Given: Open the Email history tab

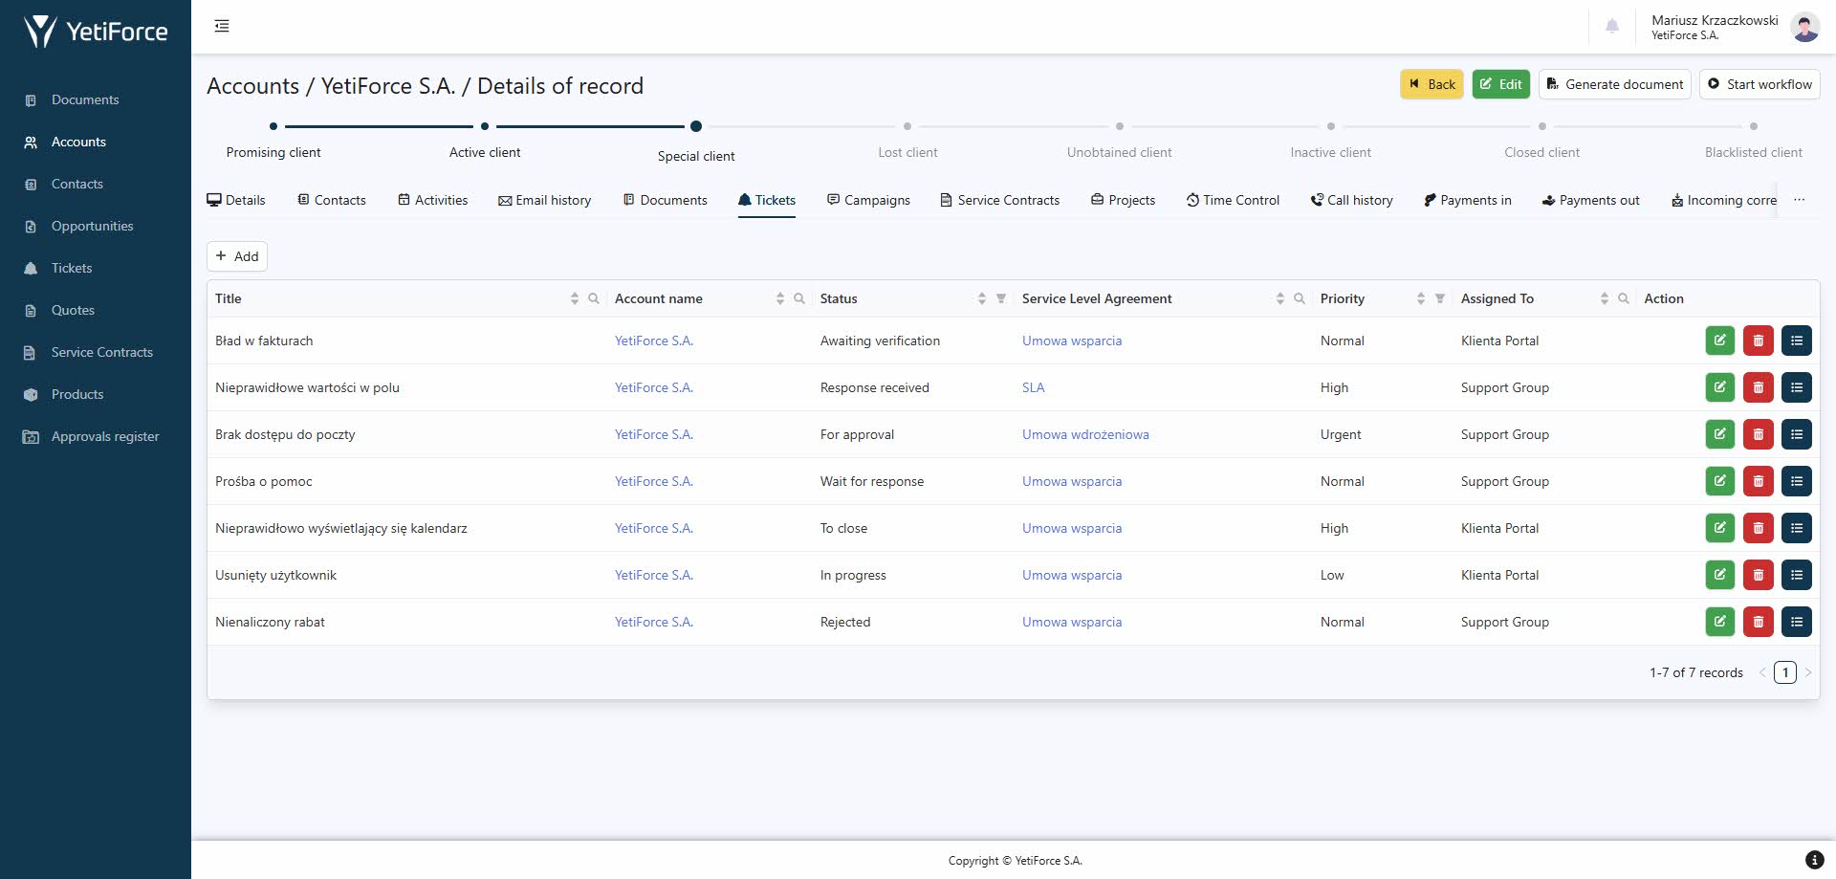Looking at the screenshot, I should tap(545, 200).
